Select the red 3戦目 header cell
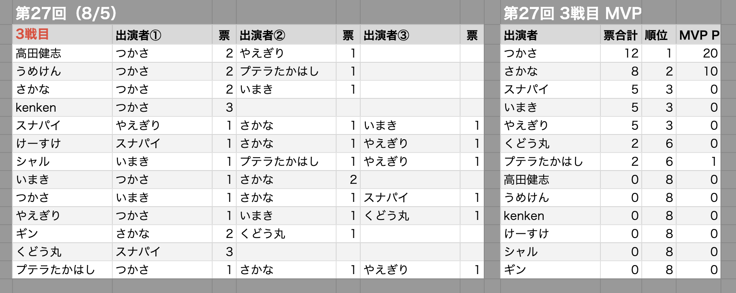This screenshot has width=736, height=293. 62,35
